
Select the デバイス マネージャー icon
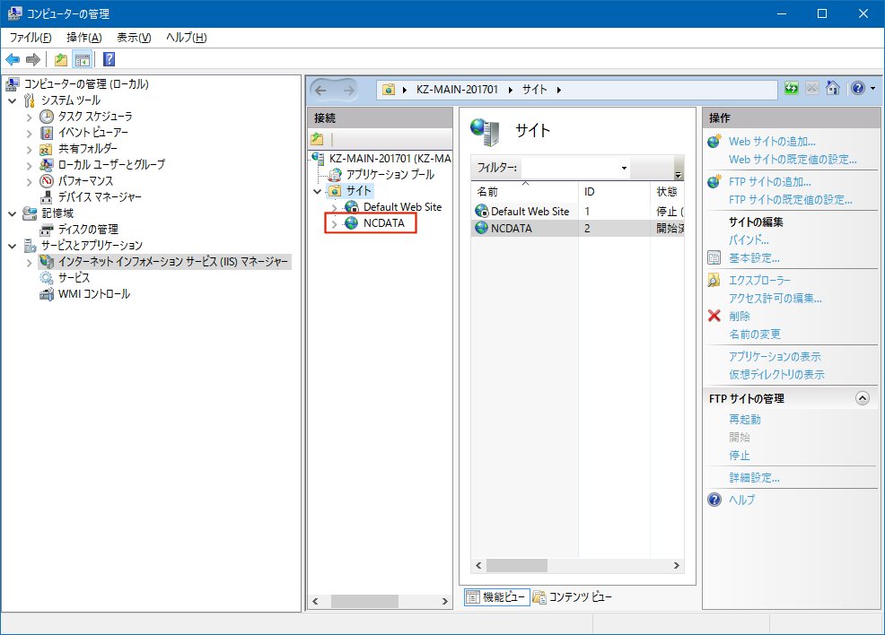pos(47,197)
